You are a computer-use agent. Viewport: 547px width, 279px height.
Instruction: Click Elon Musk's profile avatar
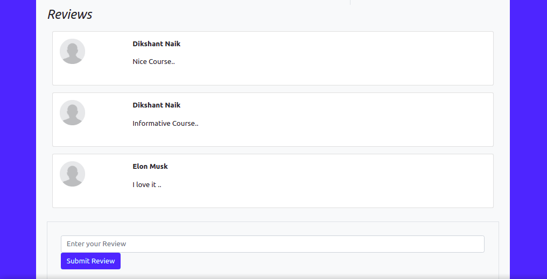point(72,174)
